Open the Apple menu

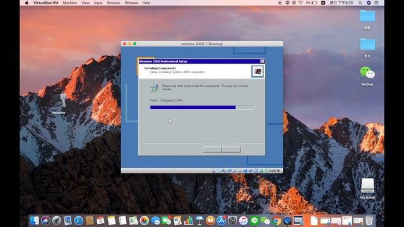click(x=27, y=3)
